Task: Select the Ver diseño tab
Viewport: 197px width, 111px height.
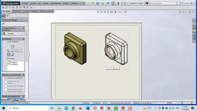Action: click(6, 11)
